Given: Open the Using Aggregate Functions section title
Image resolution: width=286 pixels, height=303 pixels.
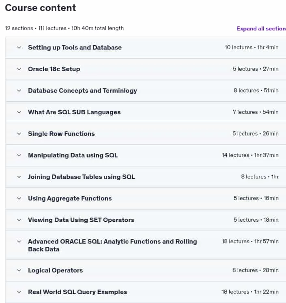Looking at the screenshot, I should pos(70,198).
